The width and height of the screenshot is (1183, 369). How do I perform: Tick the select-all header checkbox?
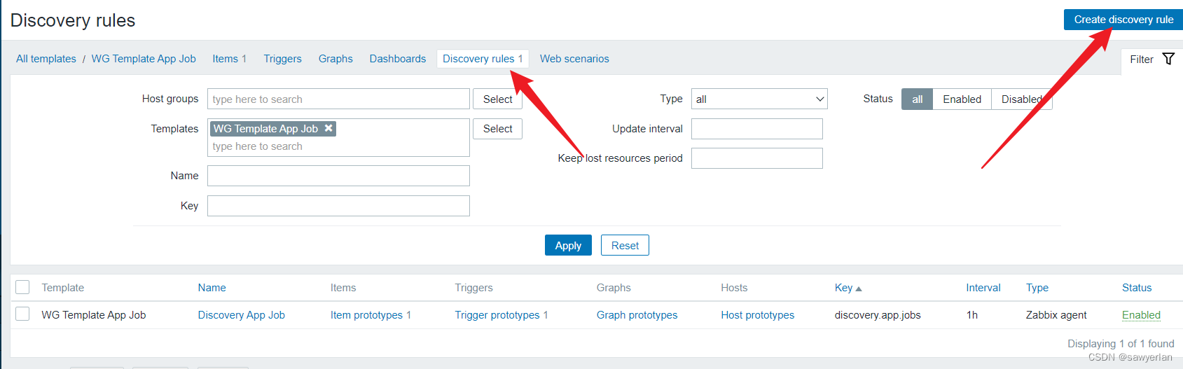click(22, 287)
